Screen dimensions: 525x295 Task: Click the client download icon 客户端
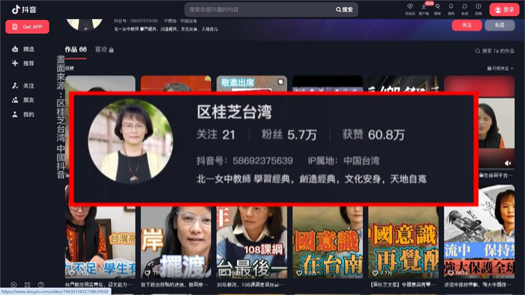click(423, 9)
